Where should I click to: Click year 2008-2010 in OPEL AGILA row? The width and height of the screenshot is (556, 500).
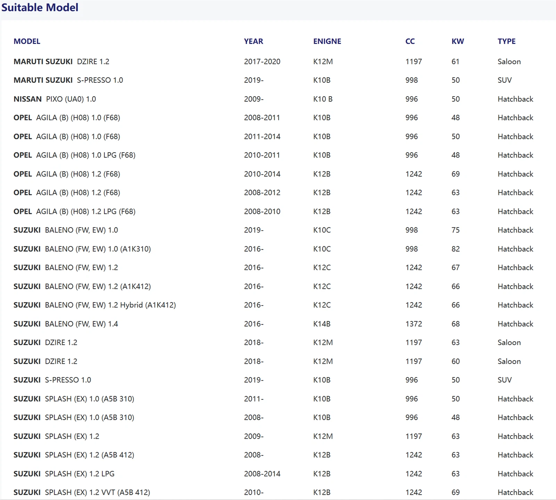click(x=262, y=211)
